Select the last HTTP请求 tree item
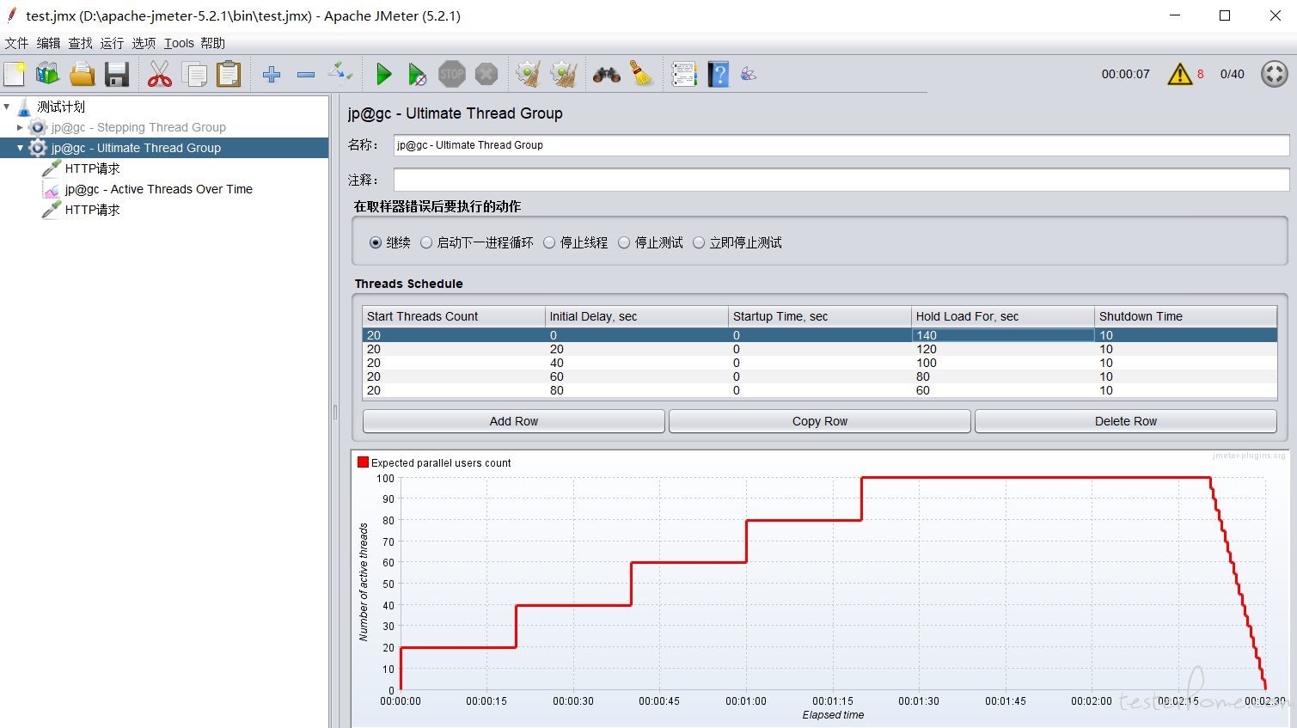1297x728 pixels. [x=92, y=210]
